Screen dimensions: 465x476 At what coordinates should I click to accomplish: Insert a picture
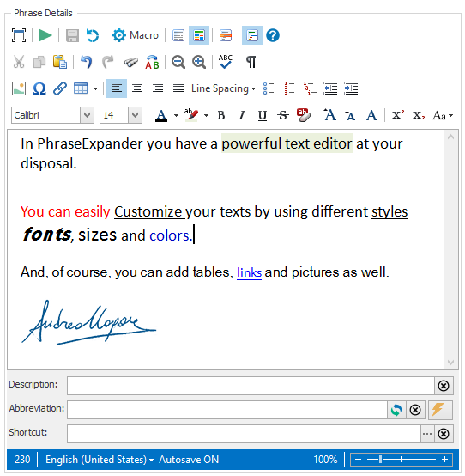tap(19, 88)
